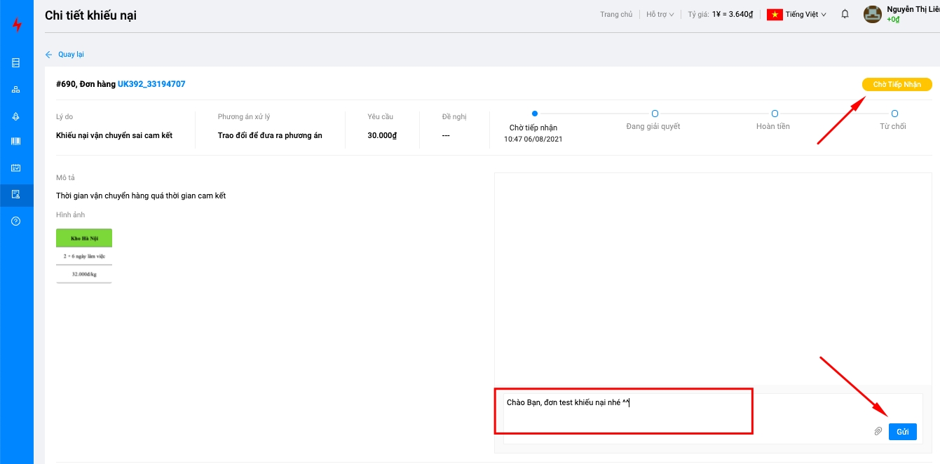Open the hierarchy network sidebar icon
Viewport: 940px width, 464px height.
16,90
